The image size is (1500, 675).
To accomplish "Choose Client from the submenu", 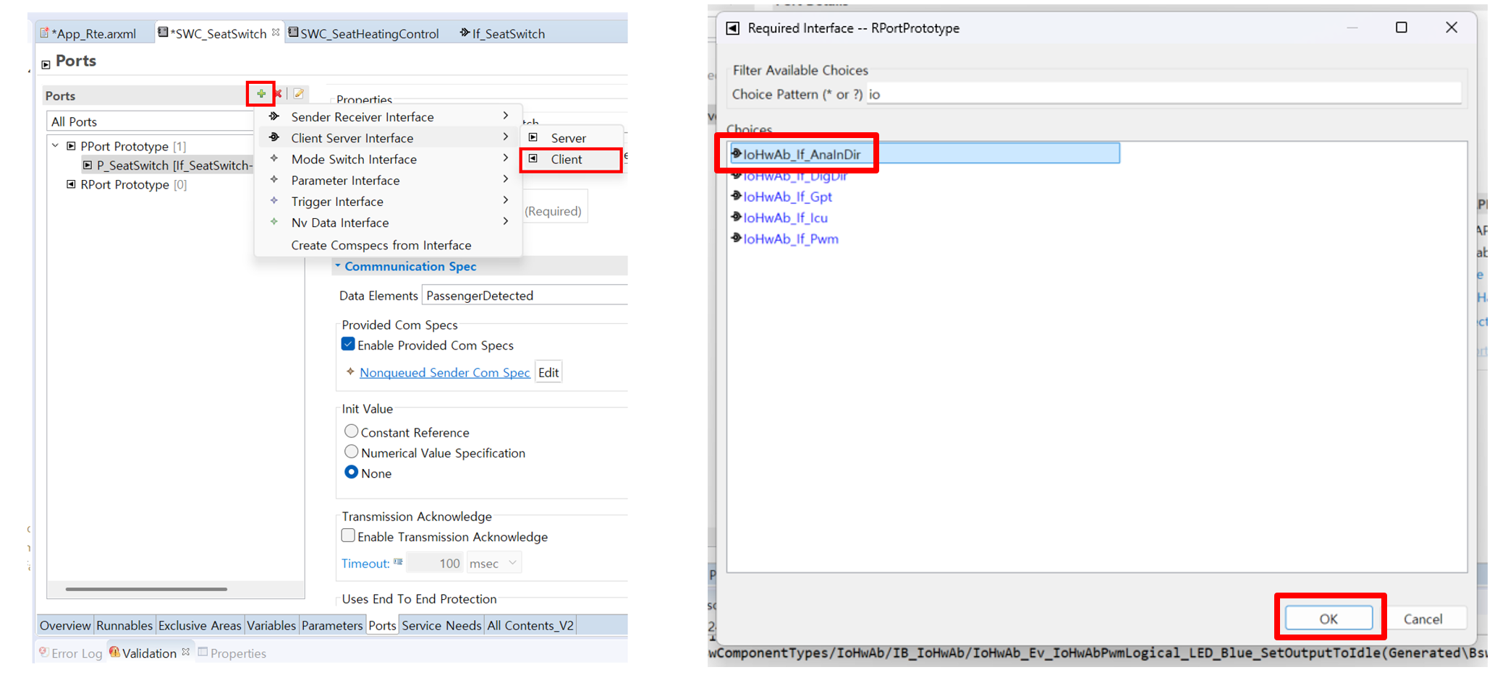I will click(566, 159).
